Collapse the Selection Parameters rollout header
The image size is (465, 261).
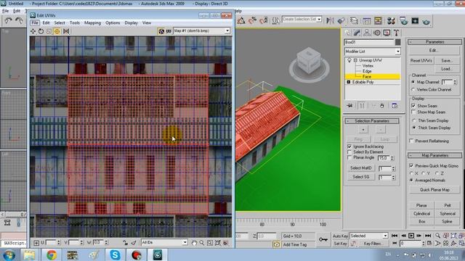coord(372,121)
